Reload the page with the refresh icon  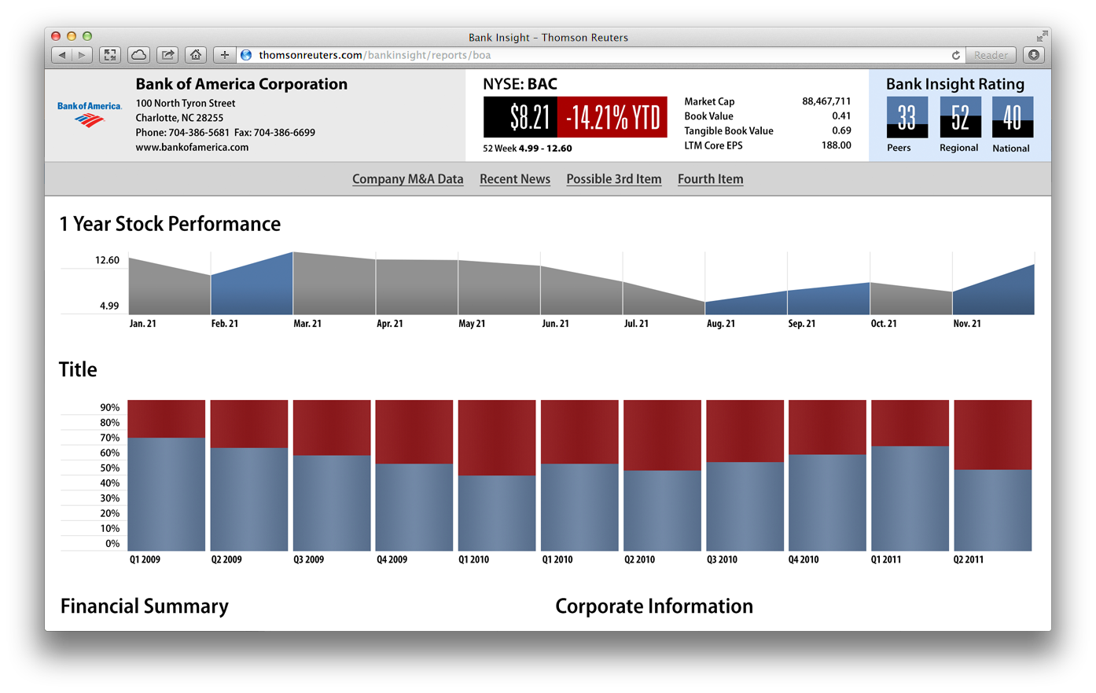pos(955,55)
